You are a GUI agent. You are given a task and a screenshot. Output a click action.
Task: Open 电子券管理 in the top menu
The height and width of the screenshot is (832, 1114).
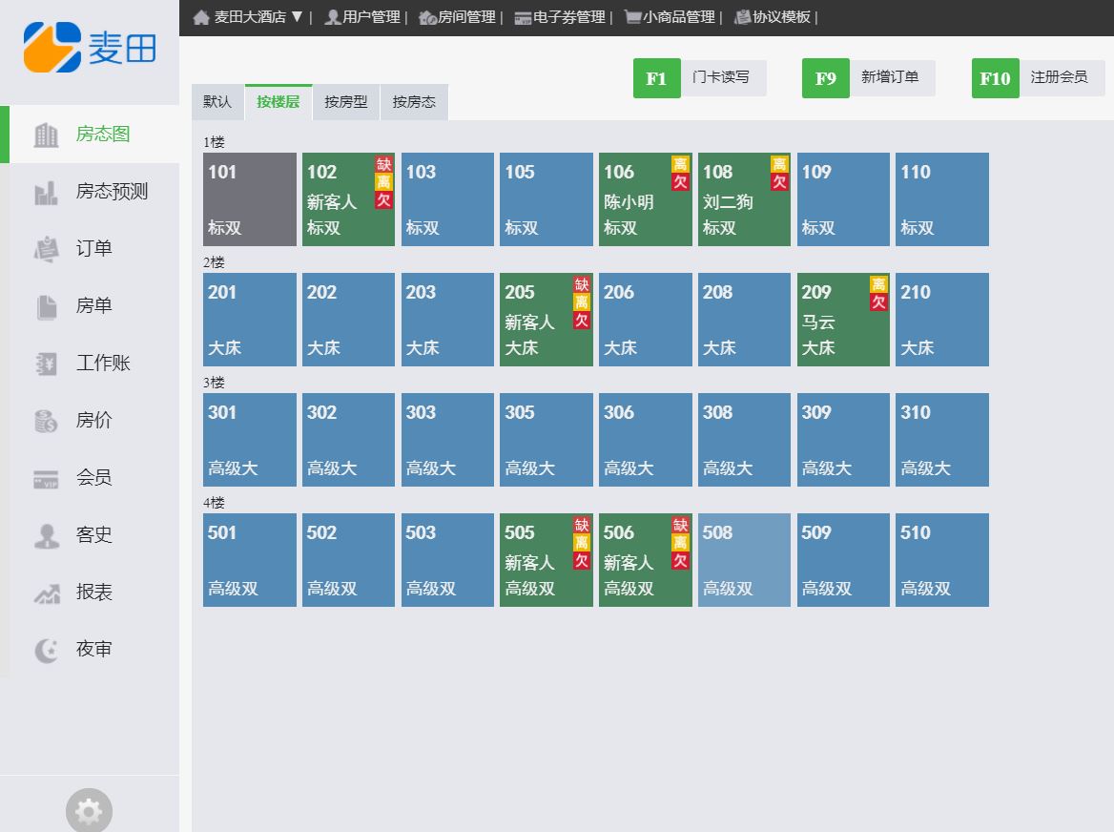(560, 17)
